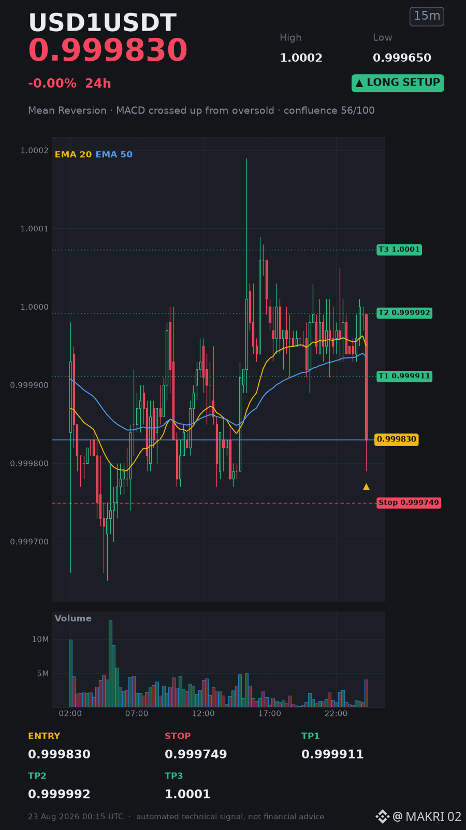Screen dimensions: 466x830
Task: Click the ENTRY value 0.999830 at bottom
Action: tap(59, 755)
